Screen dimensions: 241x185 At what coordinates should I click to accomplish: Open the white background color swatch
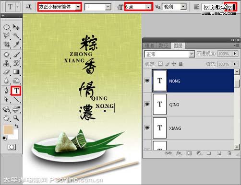(15, 136)
